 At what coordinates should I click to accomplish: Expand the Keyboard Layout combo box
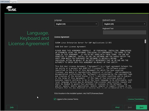coord(124,24)
